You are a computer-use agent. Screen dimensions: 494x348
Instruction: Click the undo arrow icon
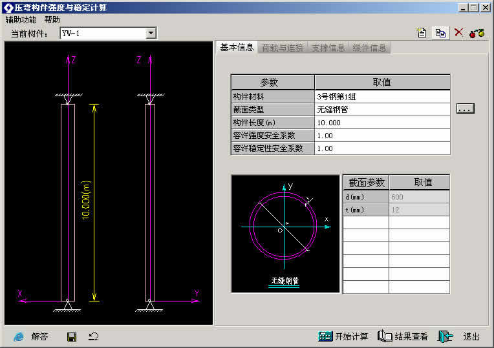click(x=94, y=336)
